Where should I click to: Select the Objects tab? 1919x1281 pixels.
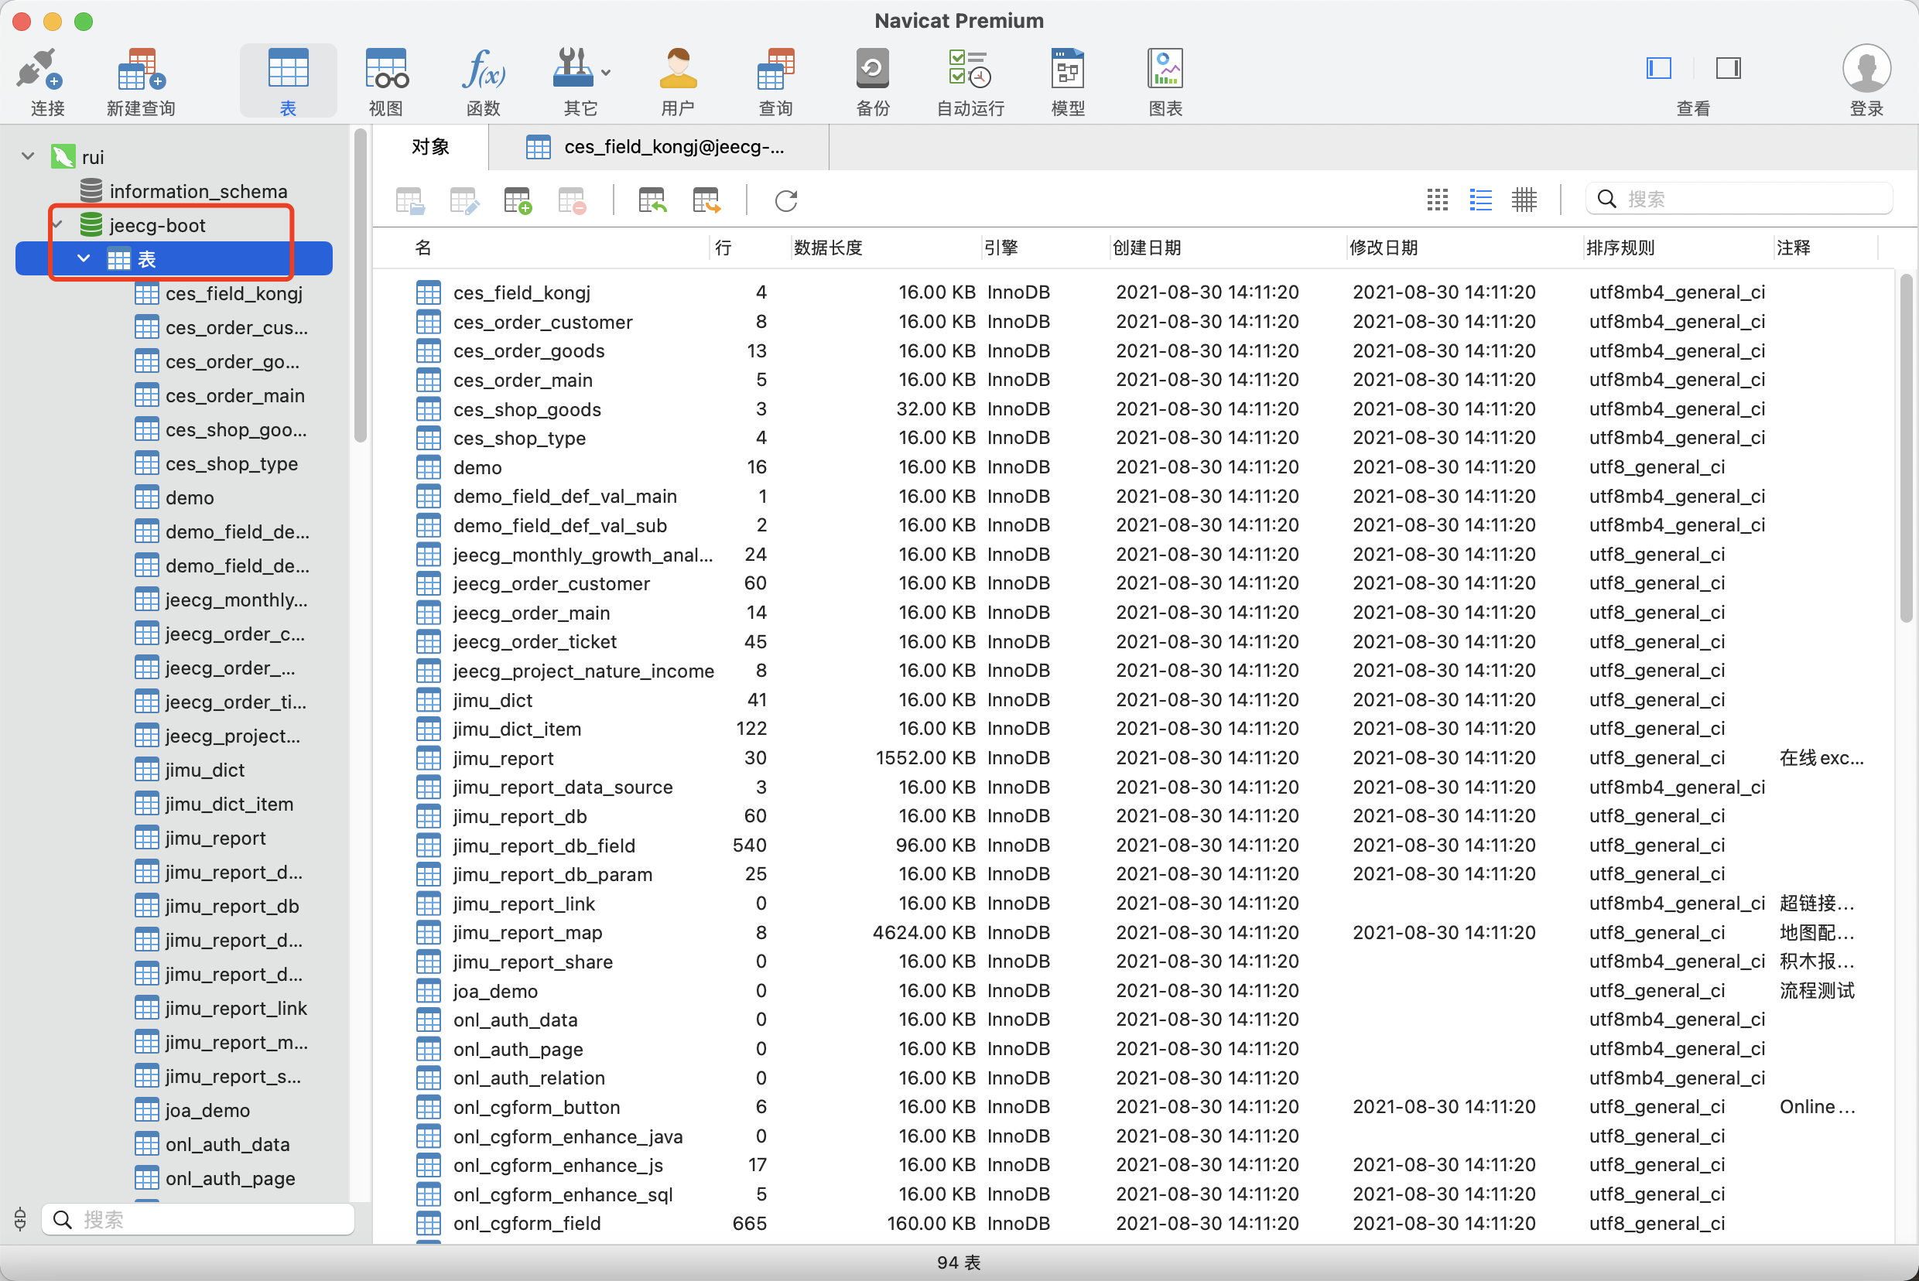pyautogui.click(x=430, y=147)
